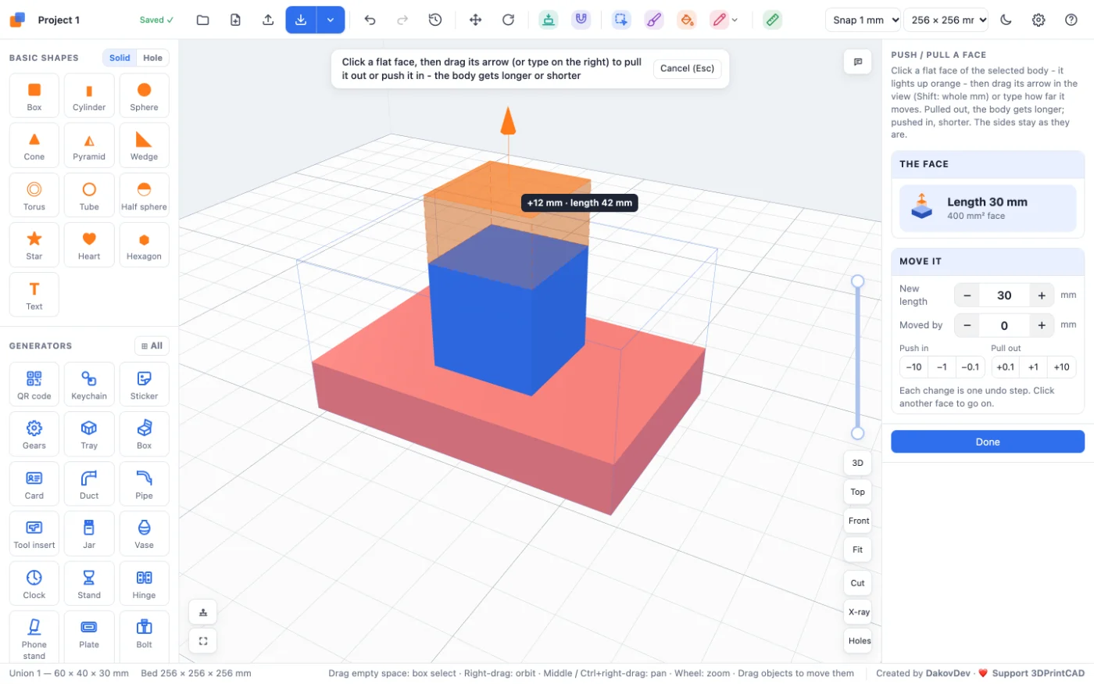Toggle dark mode moon icon

pos(1006,20)
